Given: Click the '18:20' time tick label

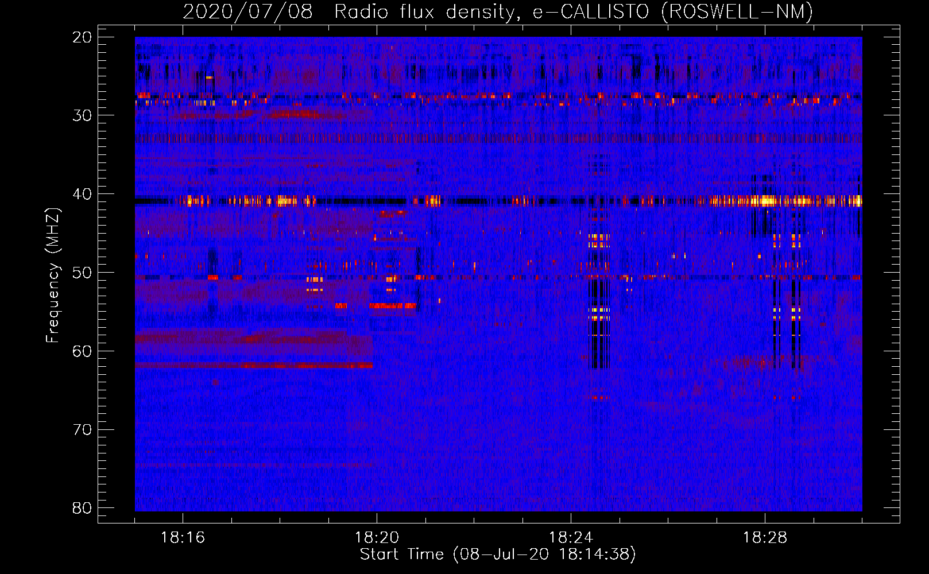Looking at the screenshot, I should click(x=377, y=538).
